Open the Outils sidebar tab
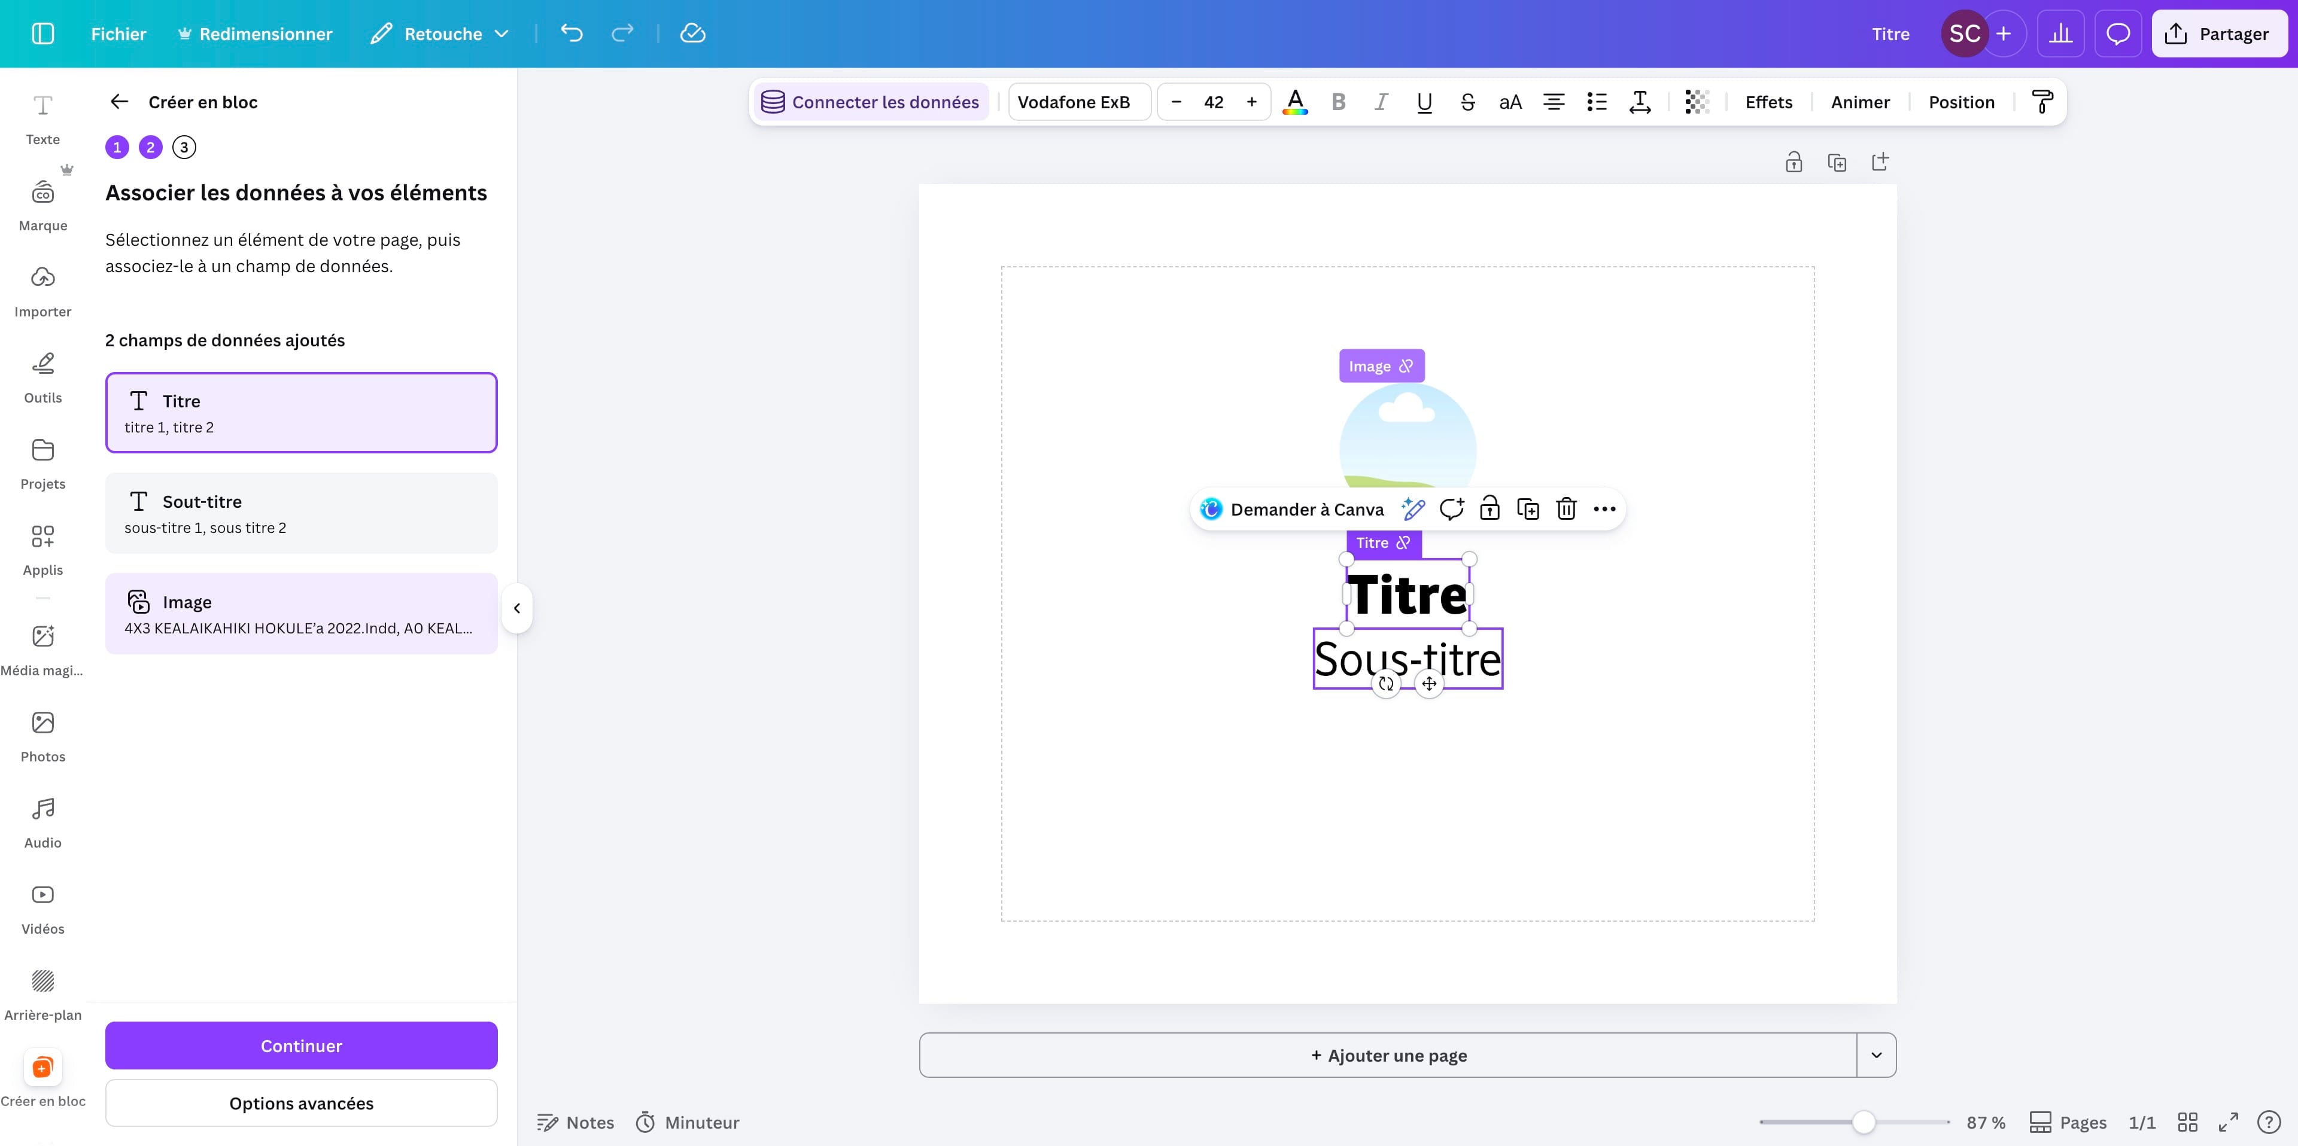Screen dimensions: 2298x1146 point(43,379)
